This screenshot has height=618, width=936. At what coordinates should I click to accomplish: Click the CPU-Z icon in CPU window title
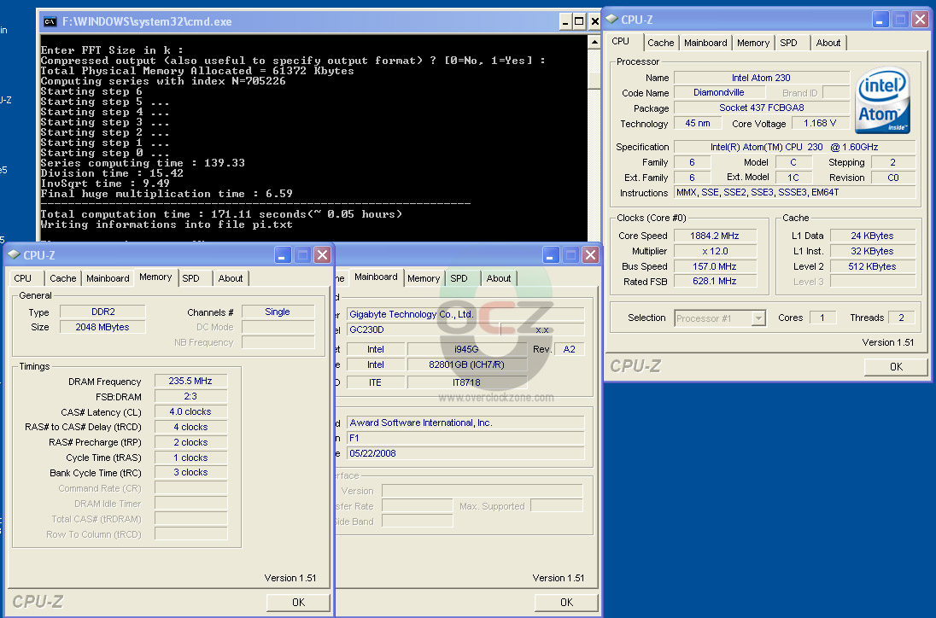point(611,19)
